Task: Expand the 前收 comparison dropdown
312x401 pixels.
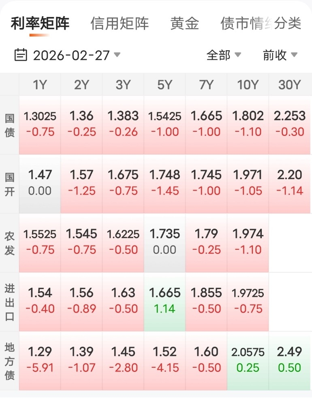Action: click(280, 55)
